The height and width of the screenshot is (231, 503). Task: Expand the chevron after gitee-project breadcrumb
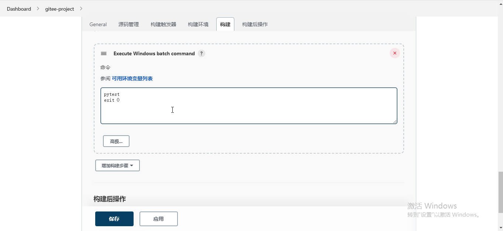coord(81,8)
